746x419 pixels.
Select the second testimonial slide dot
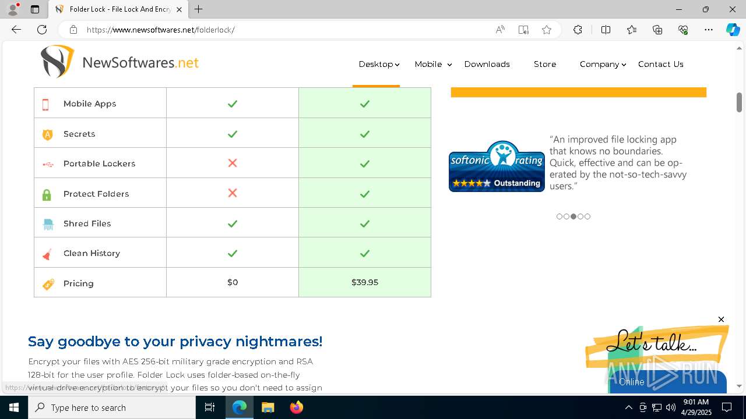[566, 216]
